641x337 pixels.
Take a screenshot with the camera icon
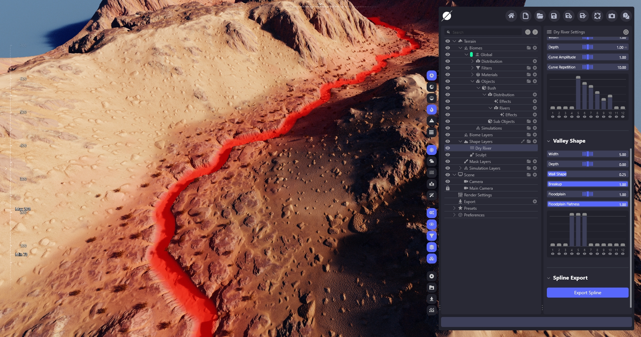pyautogui.click(x=612, y=16)
